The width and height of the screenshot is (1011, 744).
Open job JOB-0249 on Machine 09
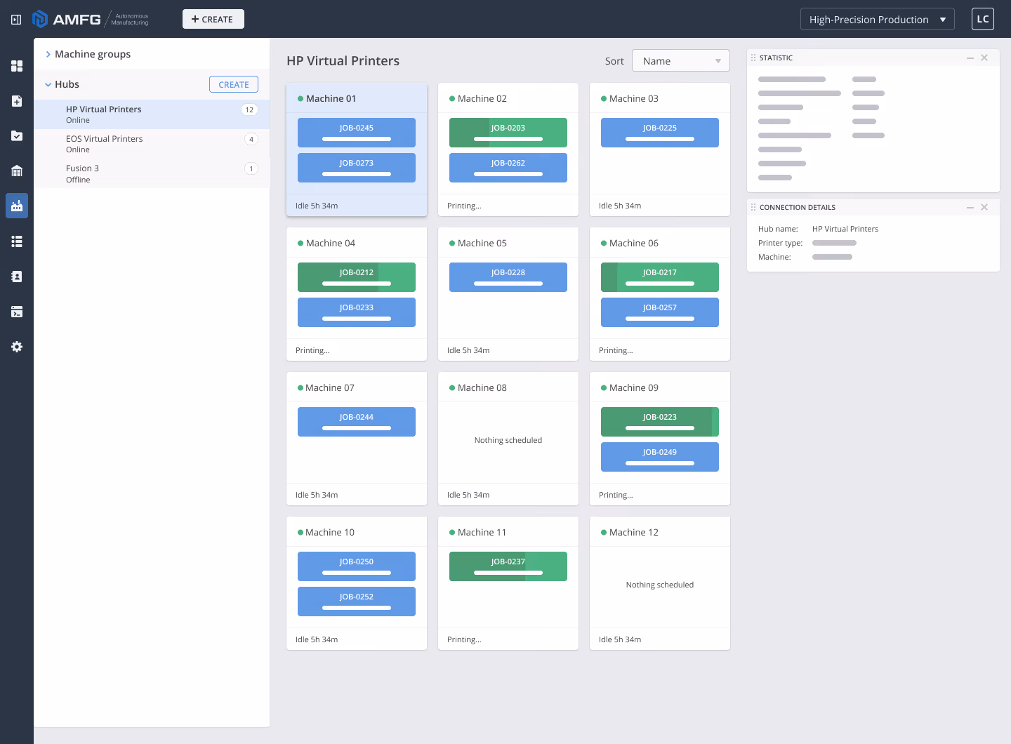click(660, 457)
